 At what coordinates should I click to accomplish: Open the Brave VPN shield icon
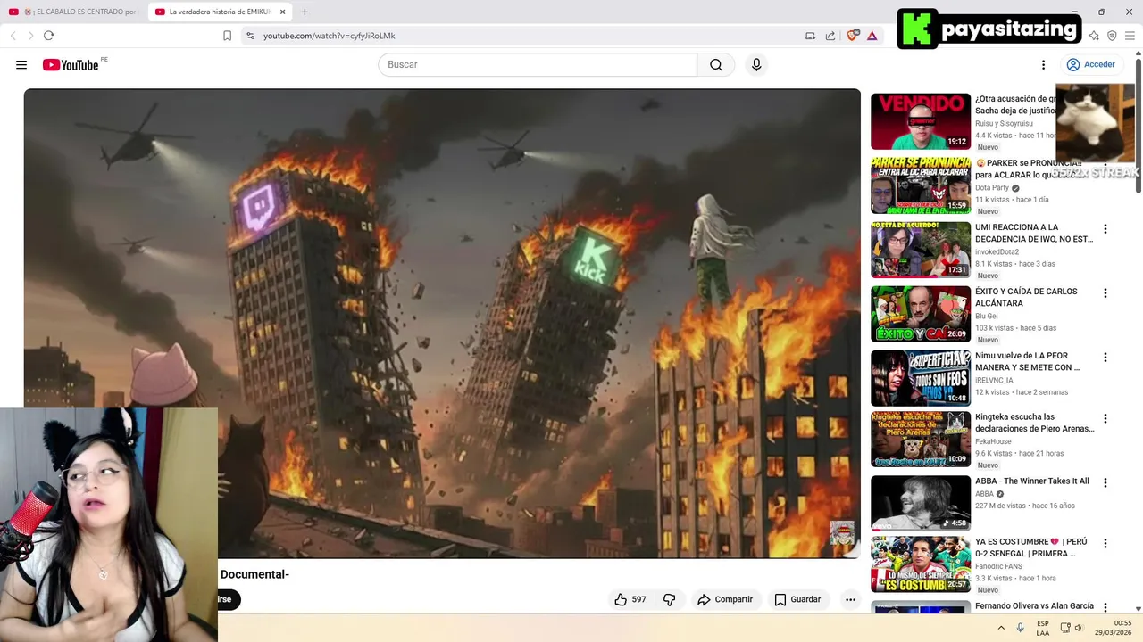tap(1112, 36)
